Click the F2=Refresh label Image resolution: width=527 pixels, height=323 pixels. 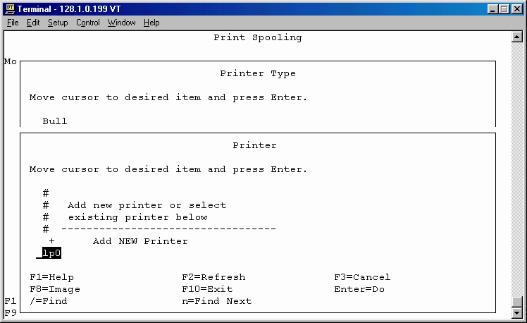[x=213, y=277]
